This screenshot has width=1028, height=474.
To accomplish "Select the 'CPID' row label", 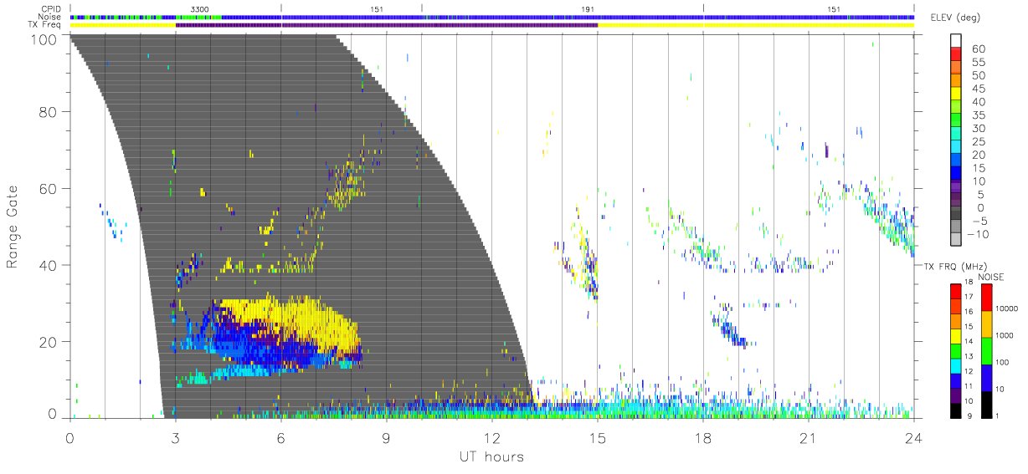I will click(x=52, y=8).
